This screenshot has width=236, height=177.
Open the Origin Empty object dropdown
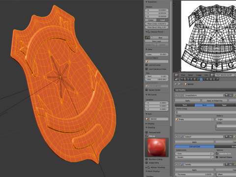point(195,119)
